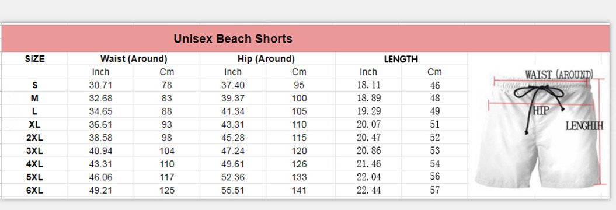Click the LENGHIH label beside shorts
Screen dimensions: 616x210
584,126
